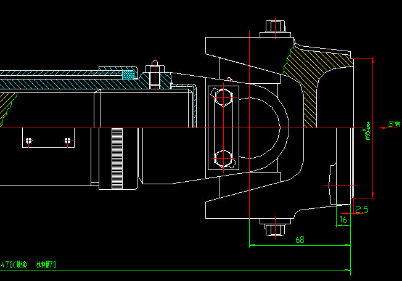This screenshot has width=402, height=281.
Task: Select the left cross-marked hole in the small rectangle
Action: click(29, 141)
